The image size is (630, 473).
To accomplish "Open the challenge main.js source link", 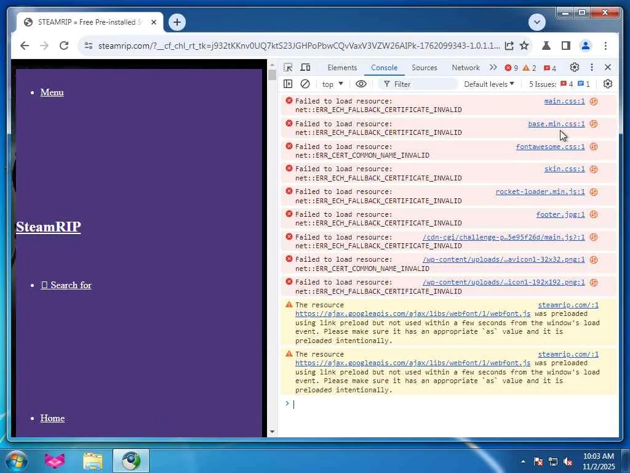I will [504, 237].
